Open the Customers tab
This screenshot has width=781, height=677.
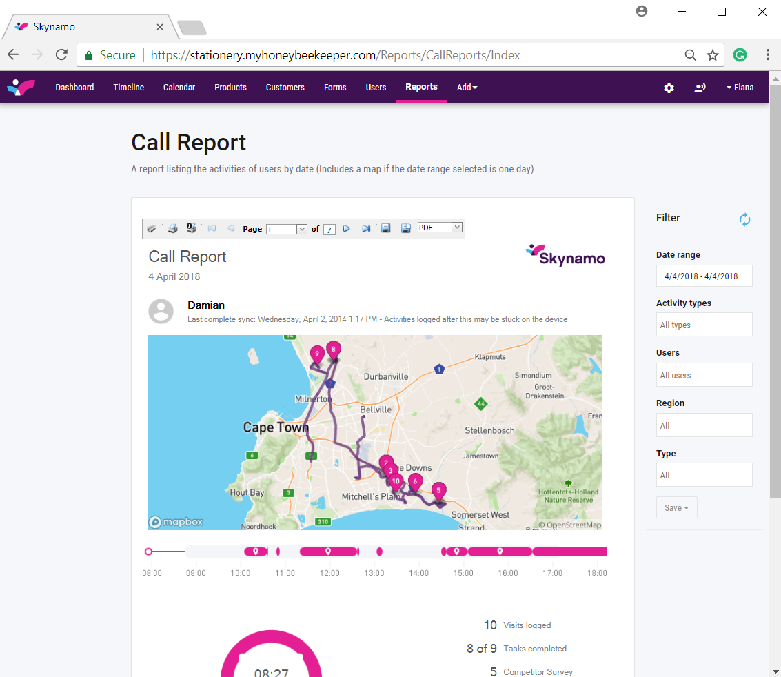pyautogui.click(x=285, y=87)
